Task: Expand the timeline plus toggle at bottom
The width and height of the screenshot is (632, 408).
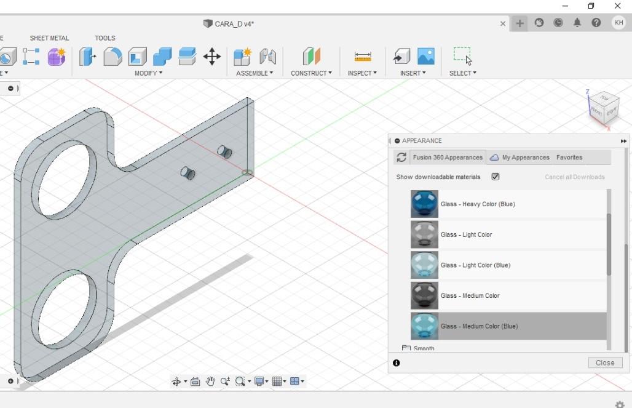Action: (10, 381)
